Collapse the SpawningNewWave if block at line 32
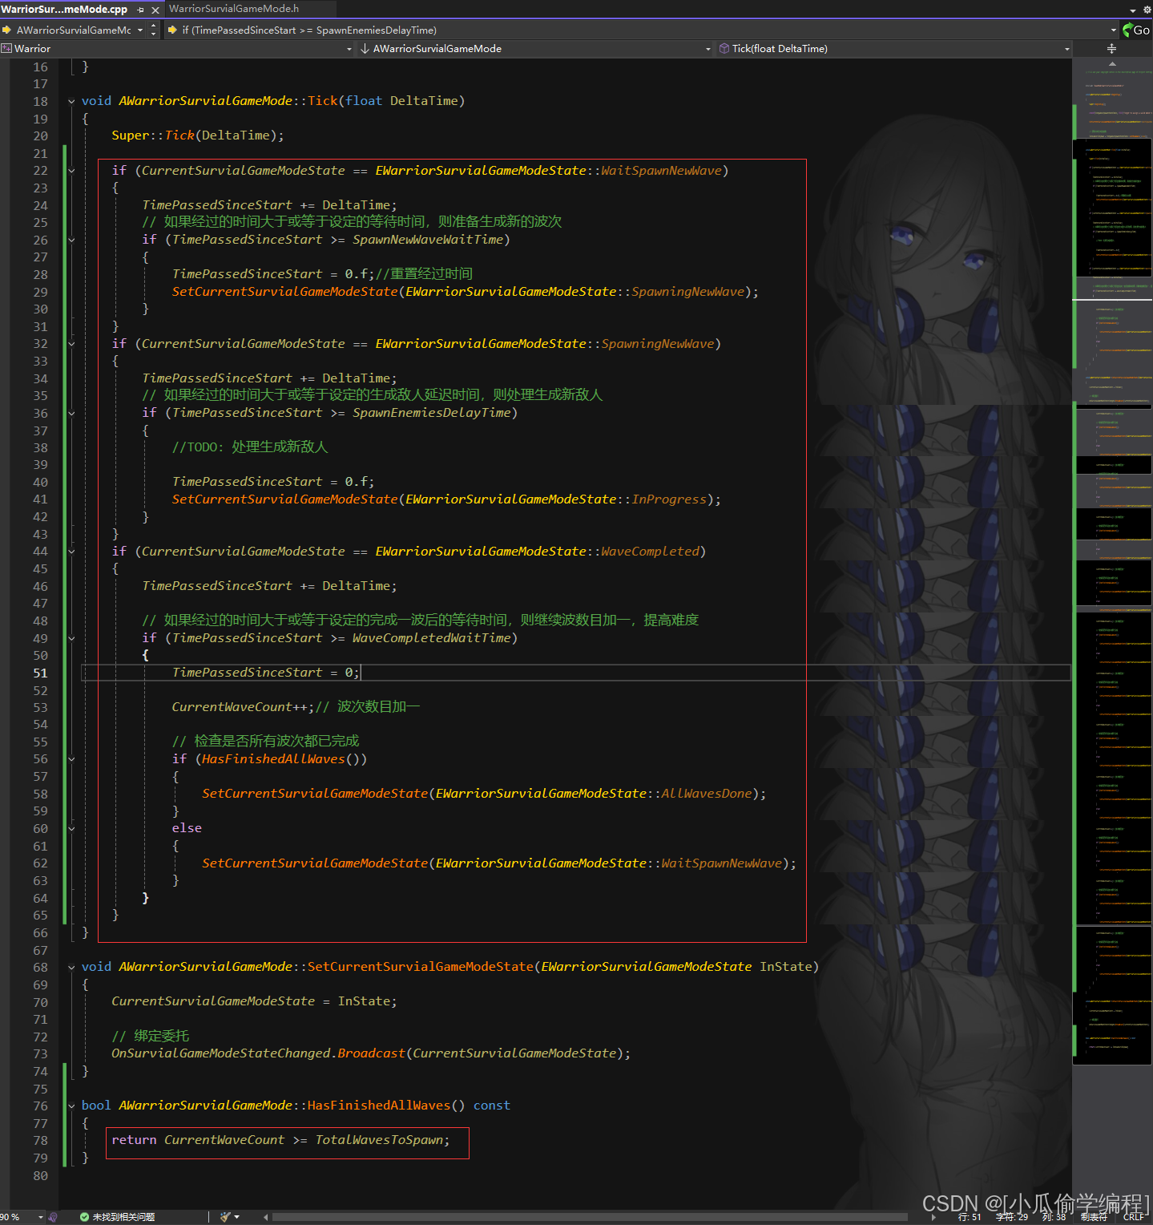 point(71,344)
